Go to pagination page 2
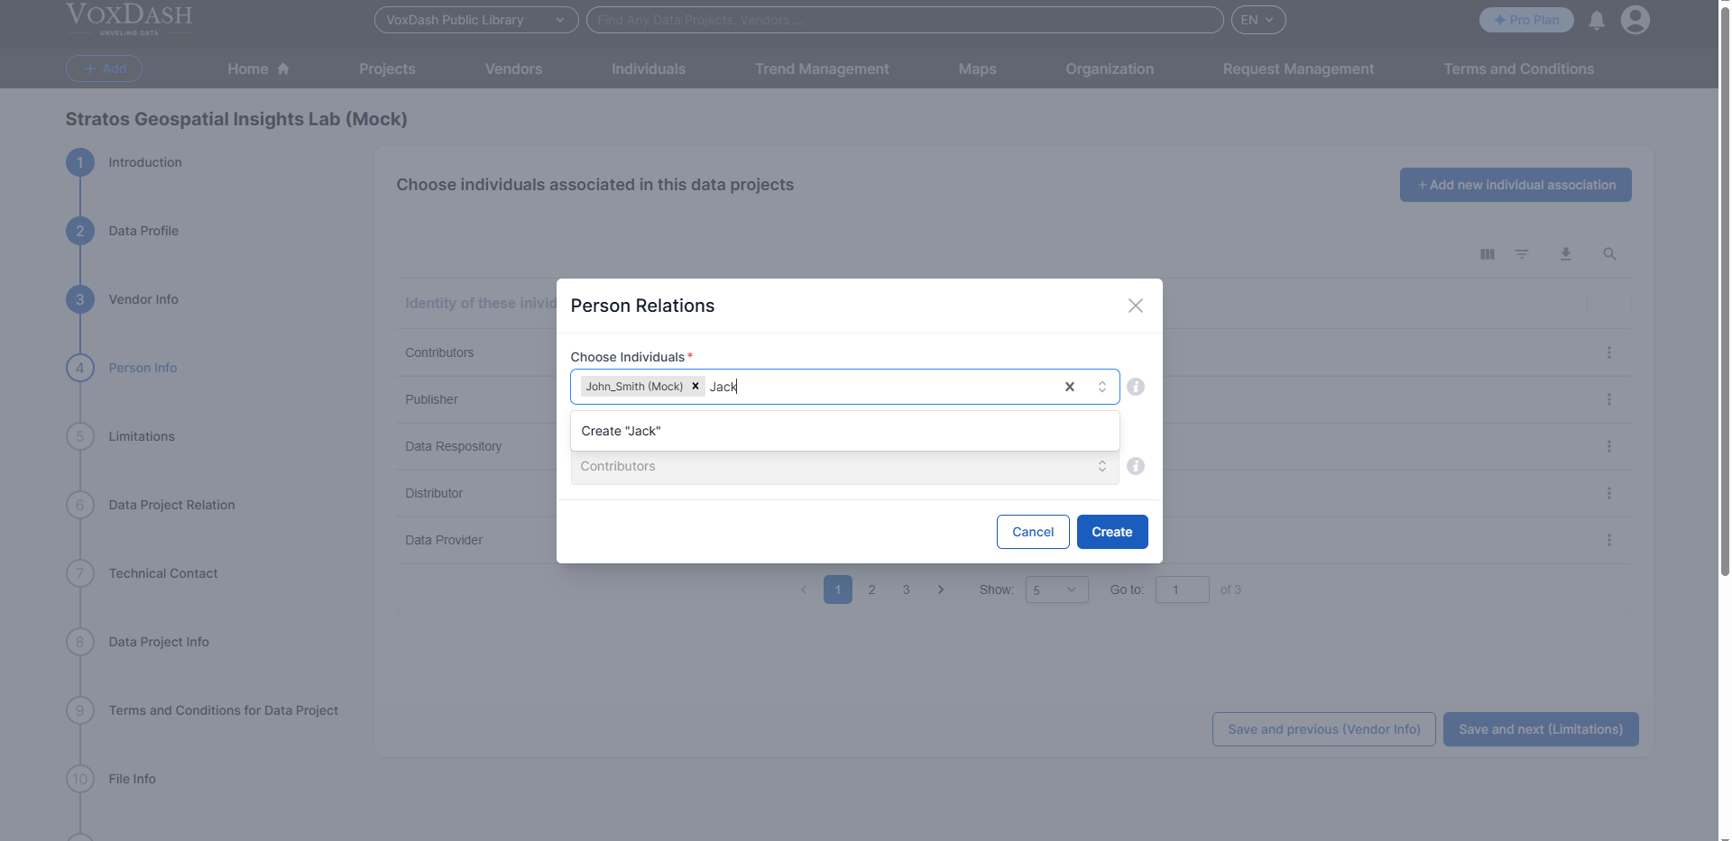This screenshot has height=841, width=1732. click(x=871, y=590)
